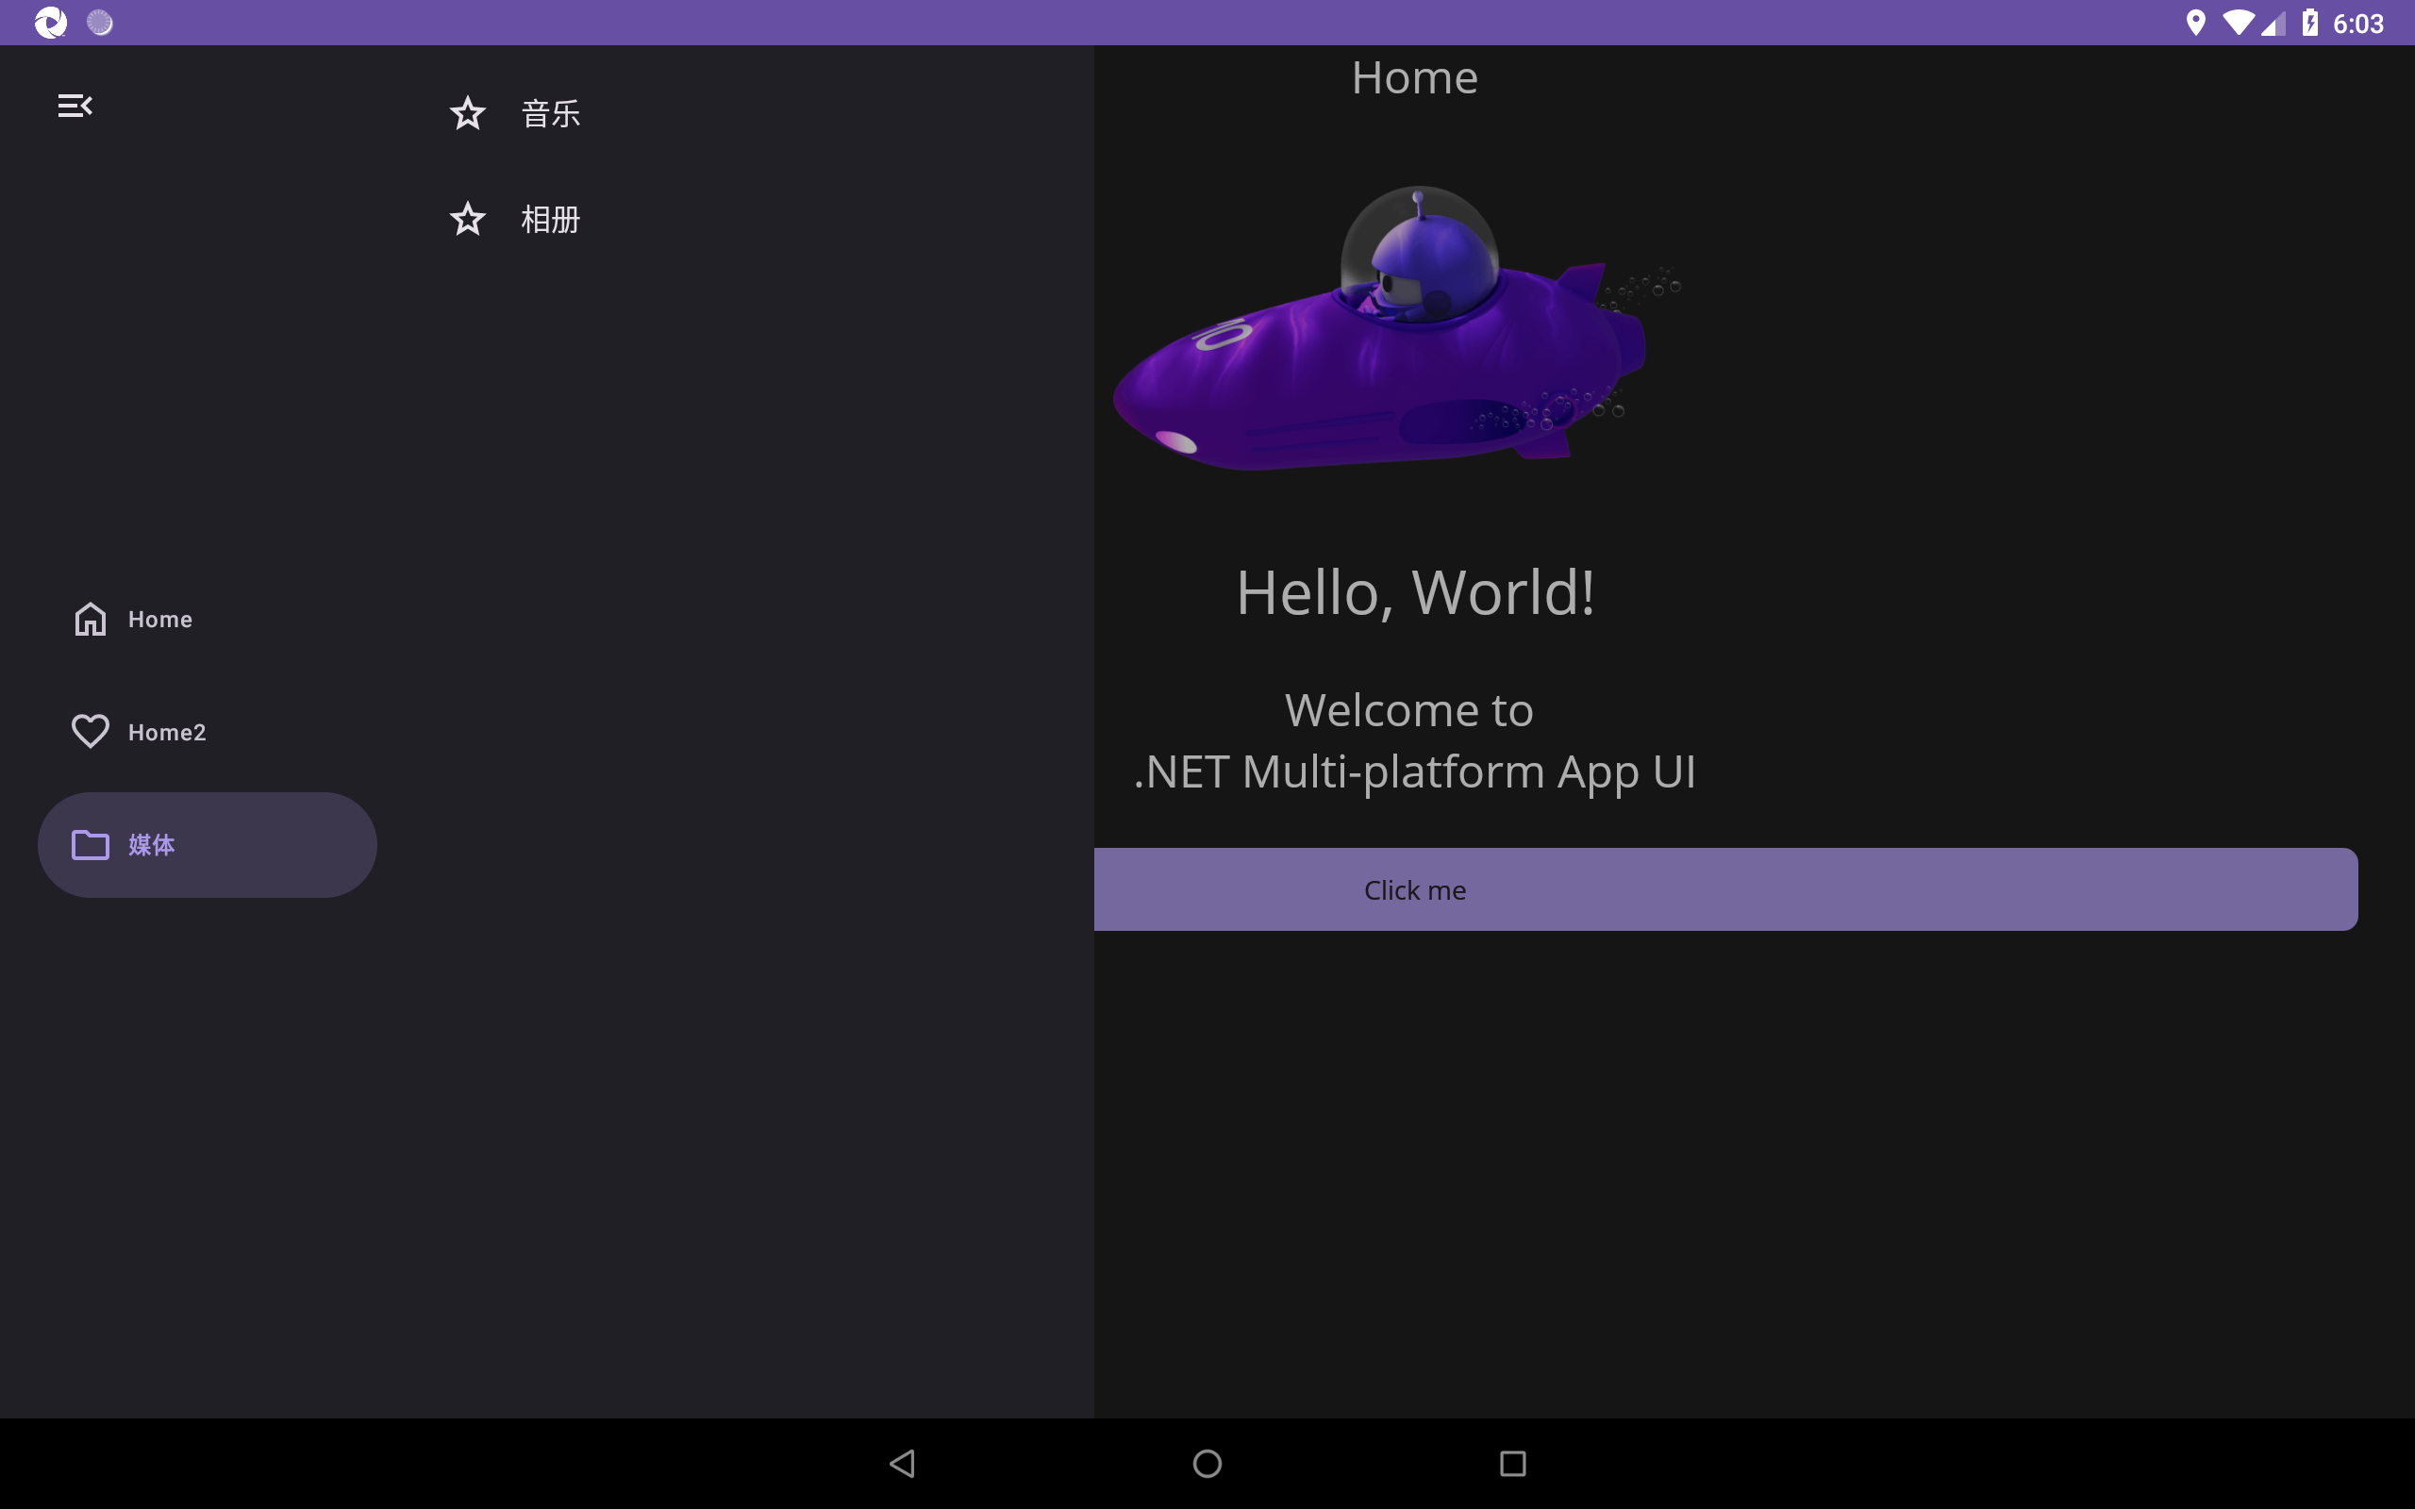
Task: Click the battery charging status icon
Action: point(2310,23)
